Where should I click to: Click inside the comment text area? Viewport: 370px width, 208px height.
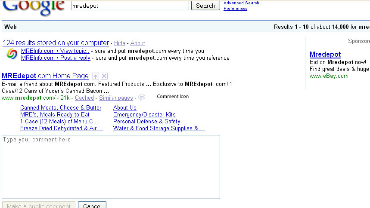[x=111, y=167]
